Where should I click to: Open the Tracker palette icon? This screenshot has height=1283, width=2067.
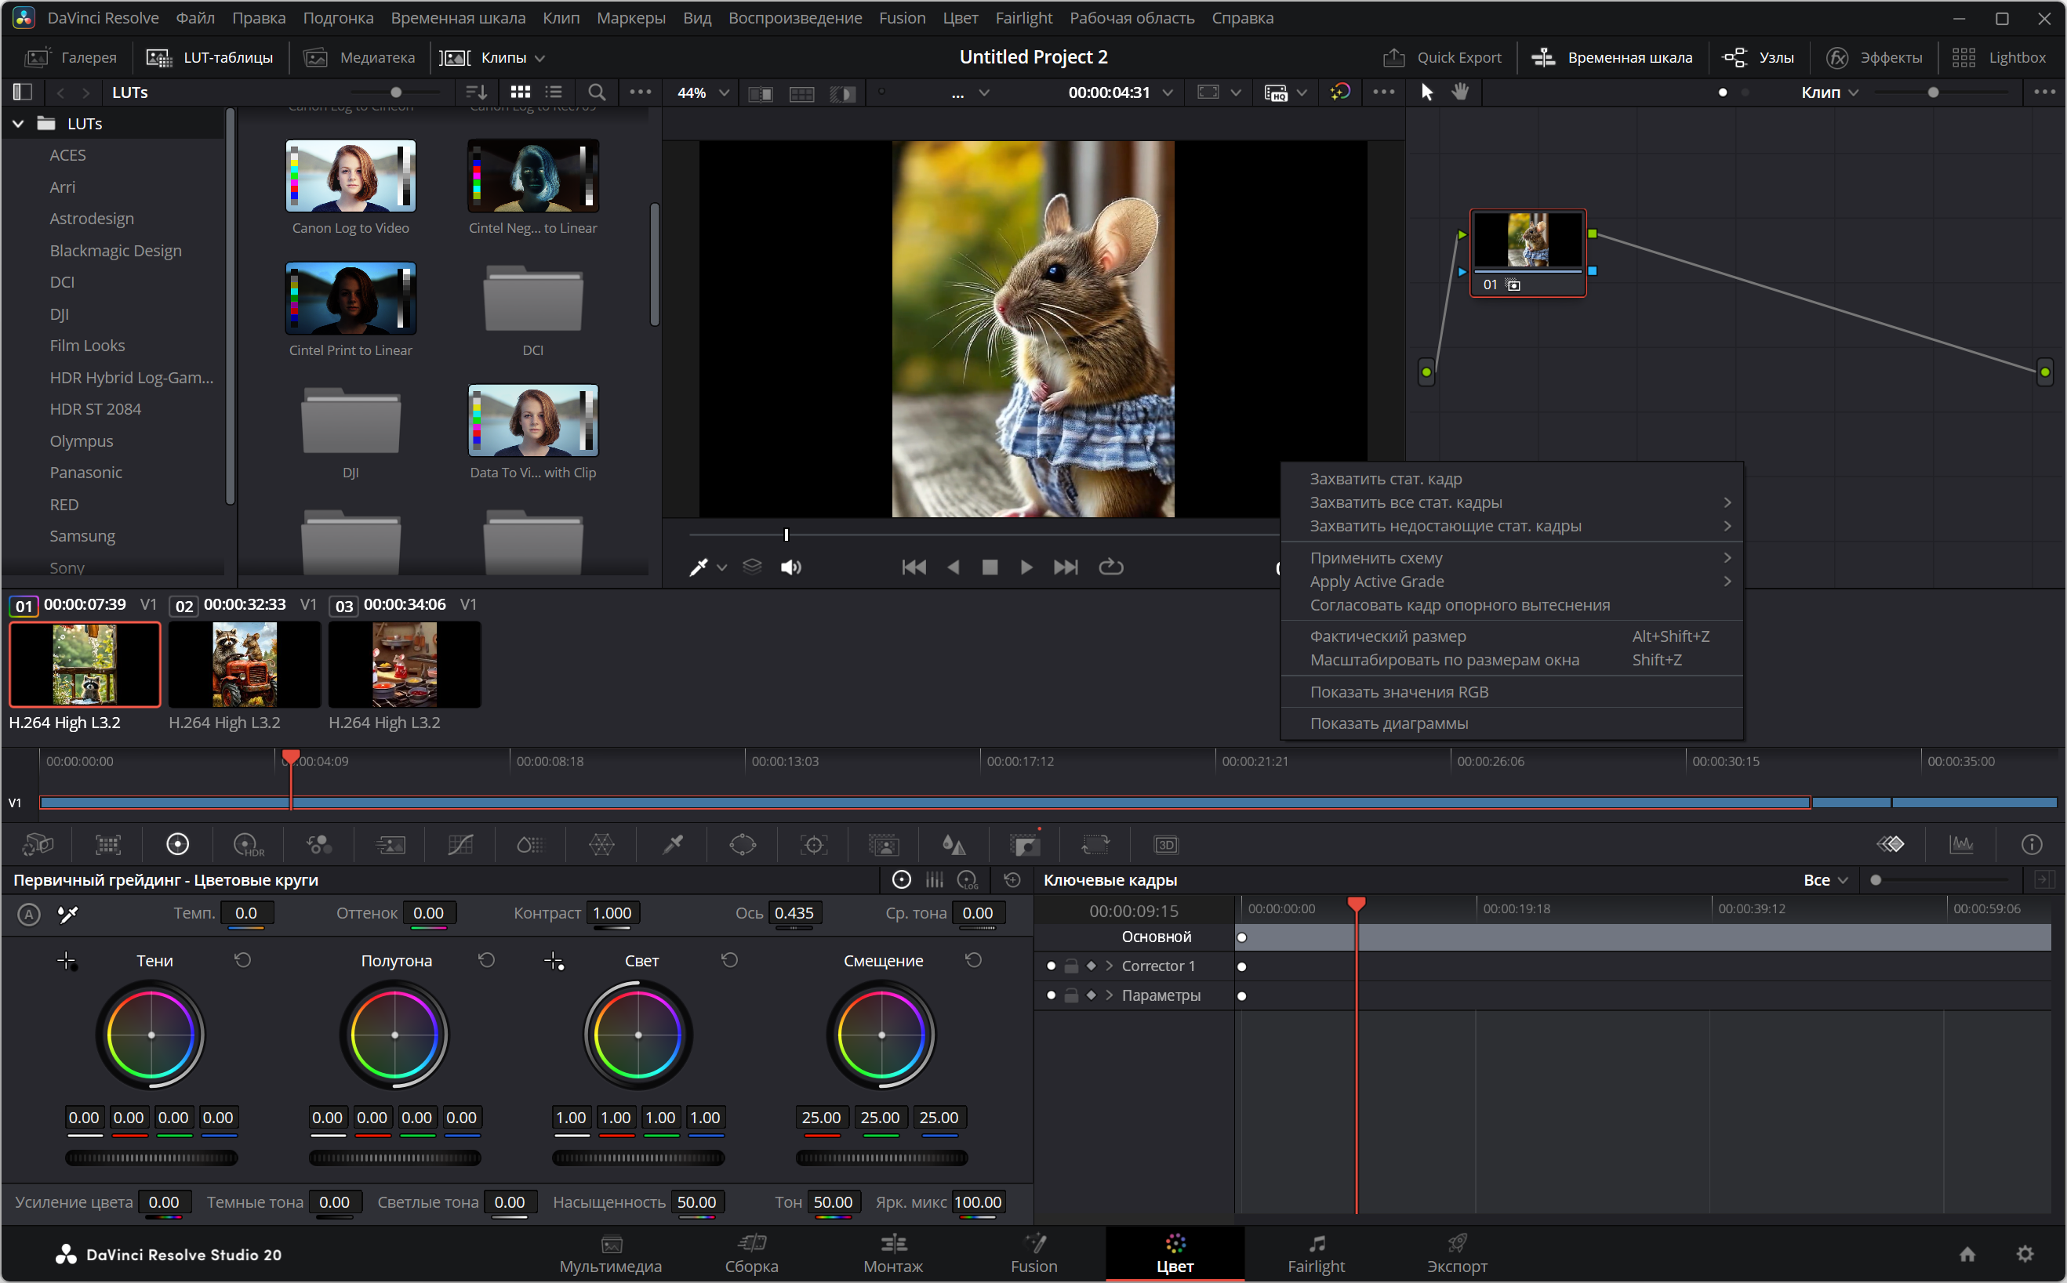[813, 844]
